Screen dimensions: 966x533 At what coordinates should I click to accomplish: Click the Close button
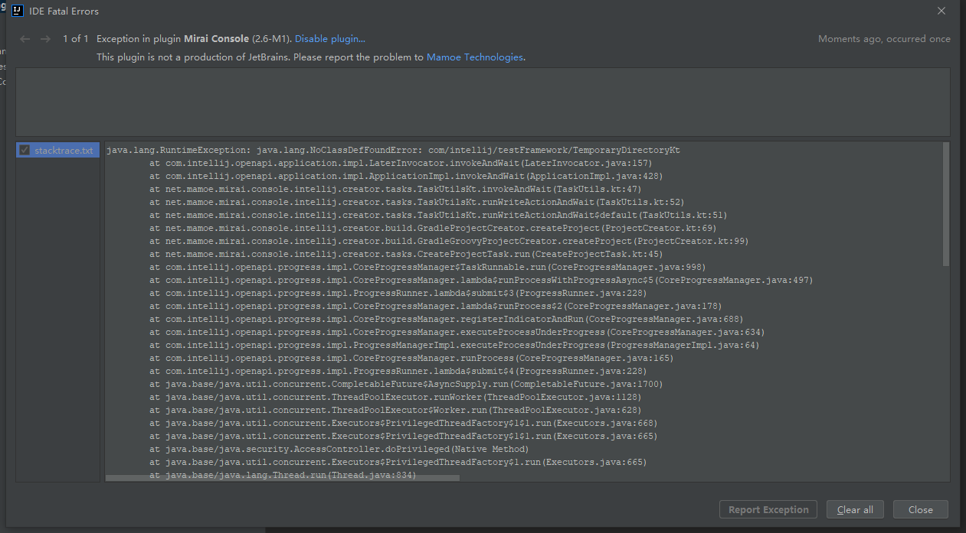click(x=920, y=509)
